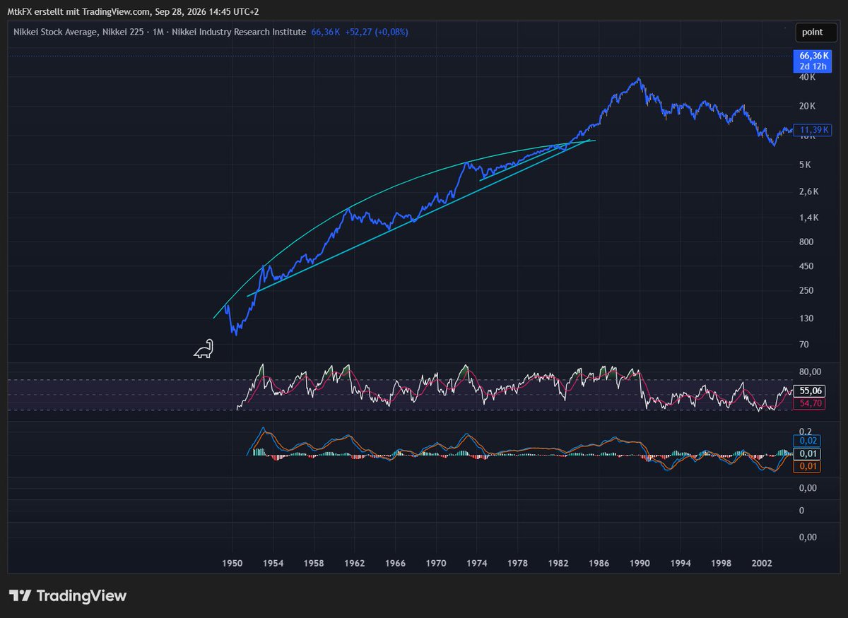Click the dinosaur icon near 1950

[x=204, y=348]
